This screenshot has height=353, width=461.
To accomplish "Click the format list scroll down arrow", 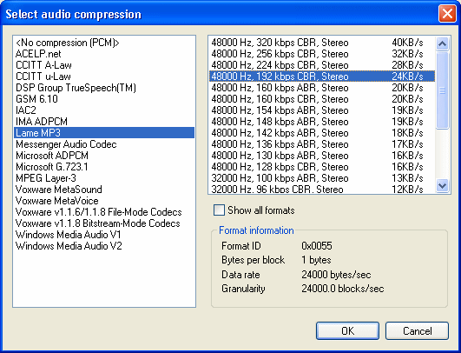I will [x=442, y=186].
